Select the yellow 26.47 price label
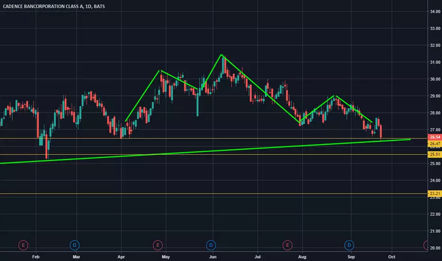Screen dimensions: 442x261 [435, 144]
